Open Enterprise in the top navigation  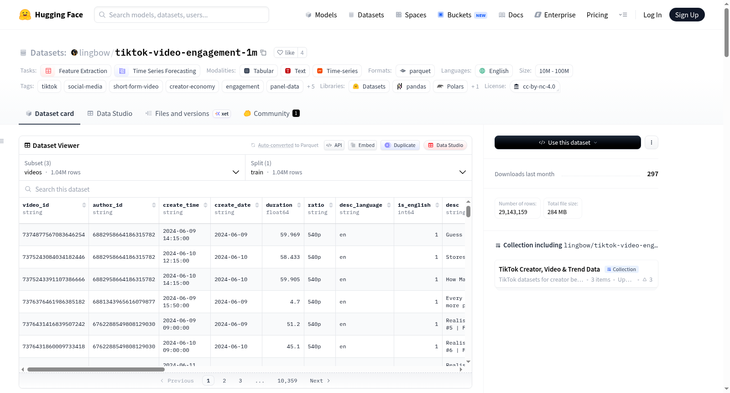pos(555,15)
